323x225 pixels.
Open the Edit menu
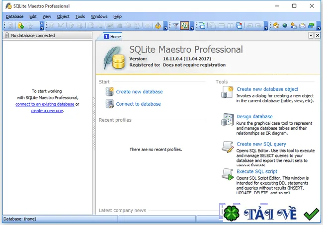coord(33,16)
